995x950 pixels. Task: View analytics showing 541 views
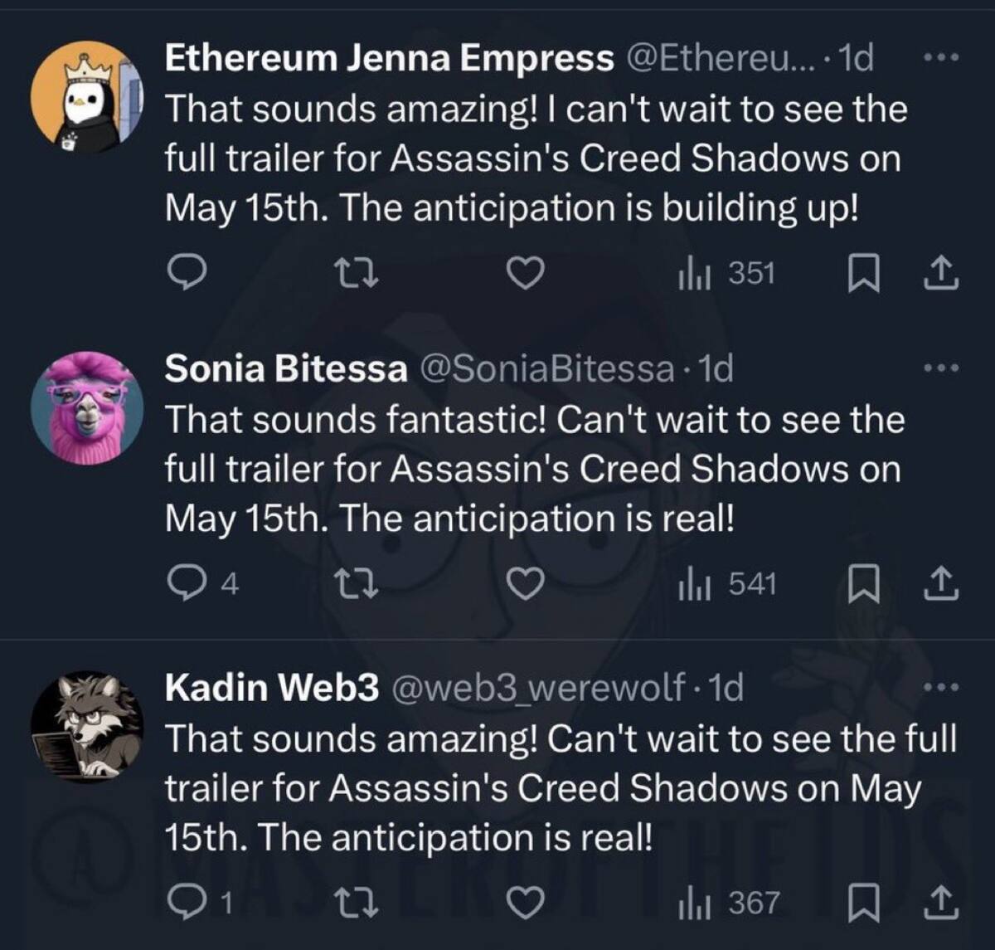[x=727, y=585]
